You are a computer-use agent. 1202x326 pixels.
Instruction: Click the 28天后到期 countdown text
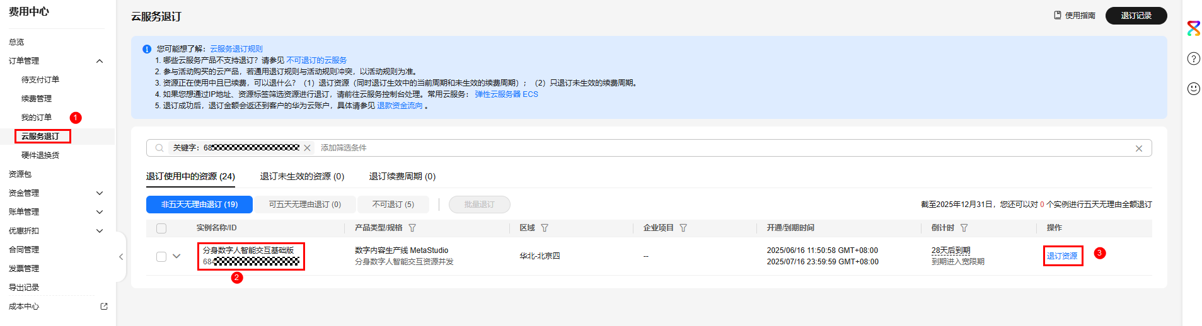951,250
